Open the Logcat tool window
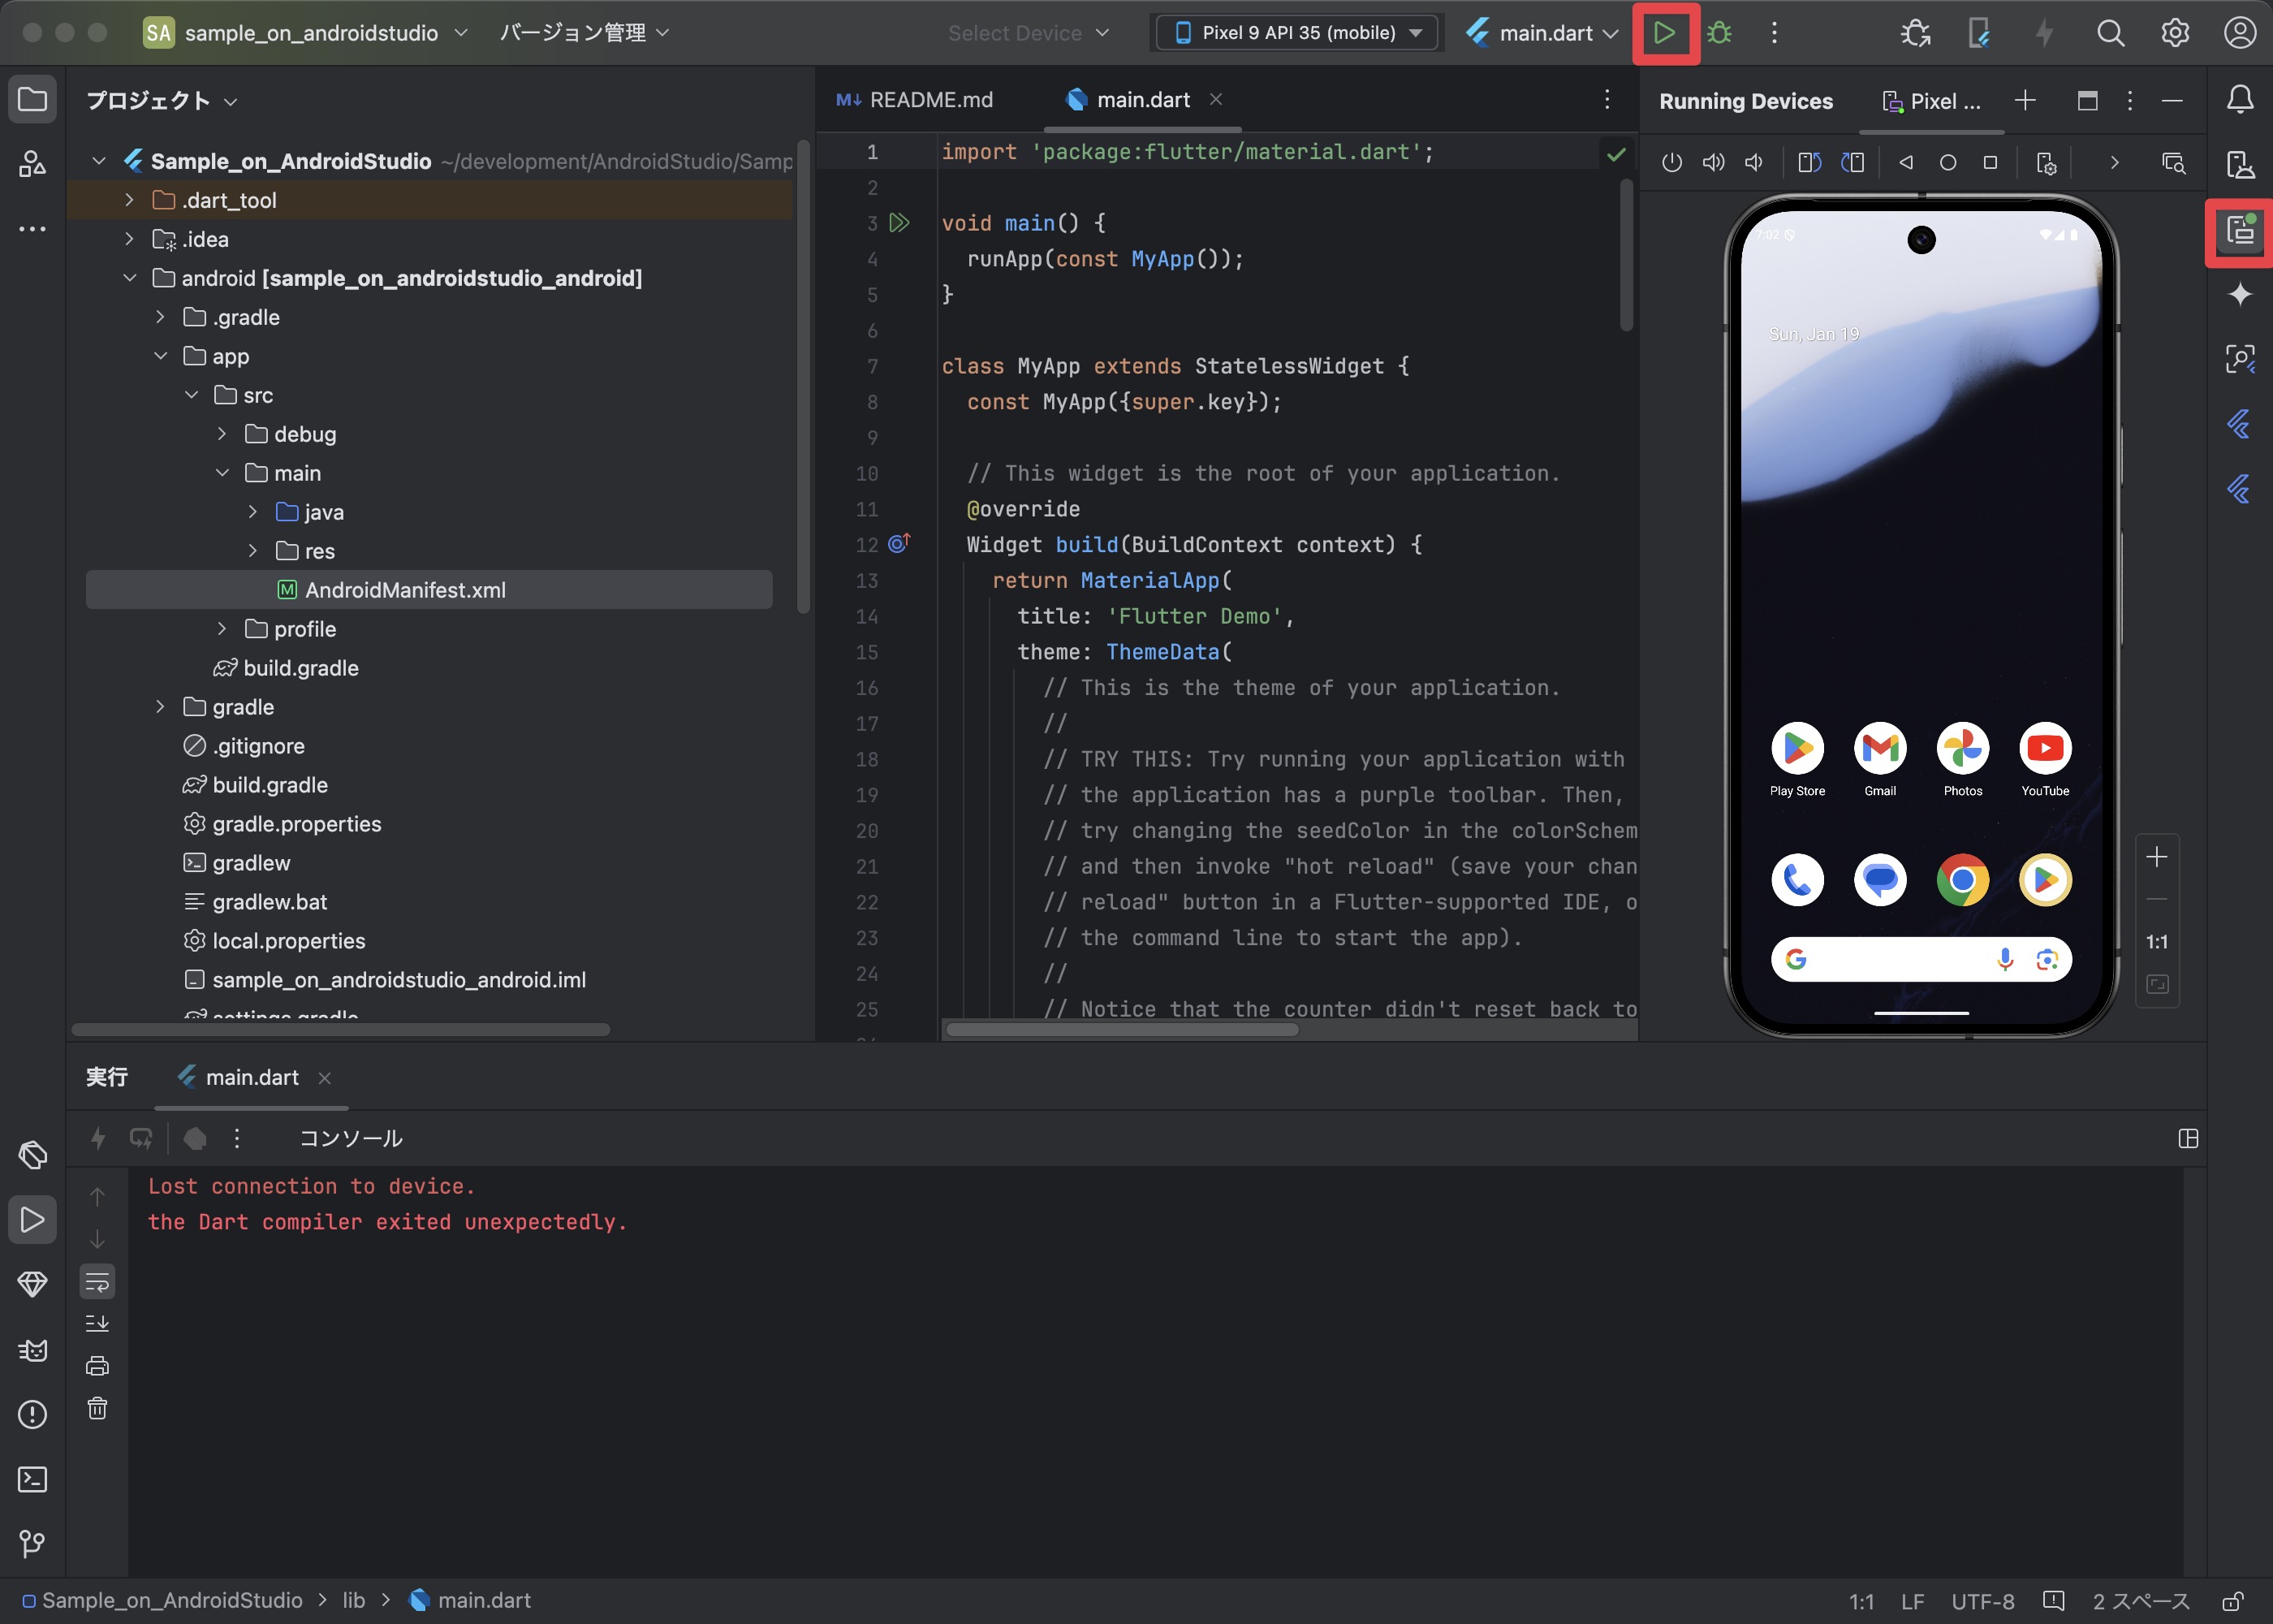Screen dimensions: 2273x1624 click(33, 1350)
